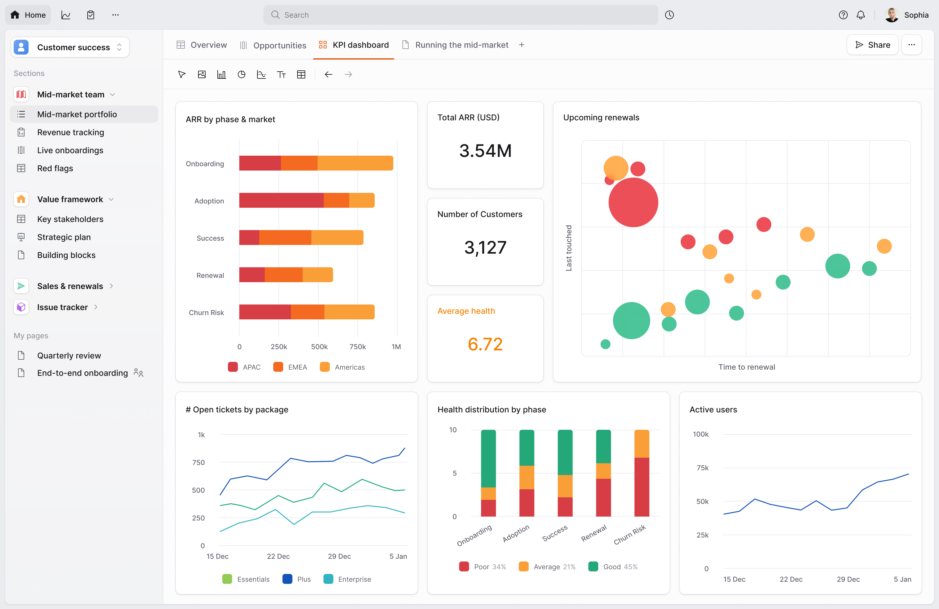Open the Customer success workspace switcher

coord(70,47)
